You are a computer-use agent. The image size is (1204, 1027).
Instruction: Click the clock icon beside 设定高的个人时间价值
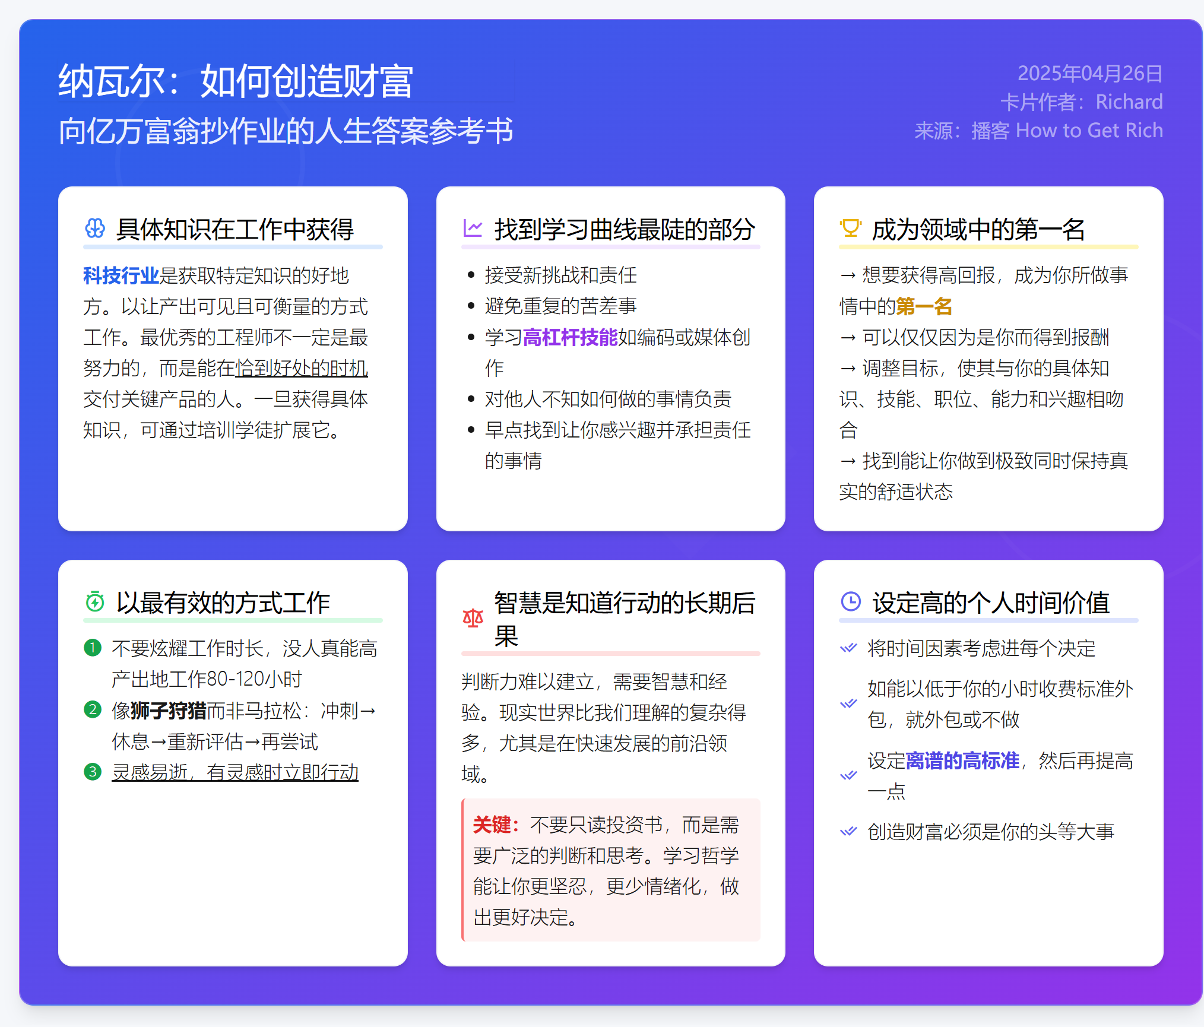(x=850, y=601)
